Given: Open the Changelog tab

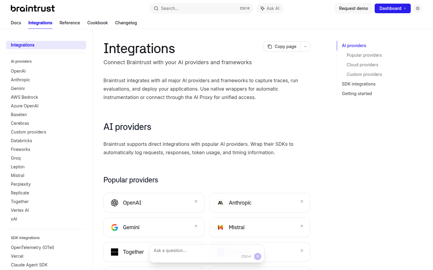Looking at the screenshot, I should point(126,23).
